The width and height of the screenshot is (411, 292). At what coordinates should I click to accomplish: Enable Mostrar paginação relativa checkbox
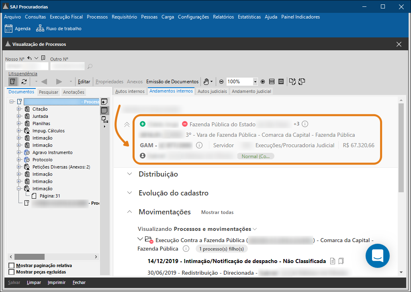point(12,266)
